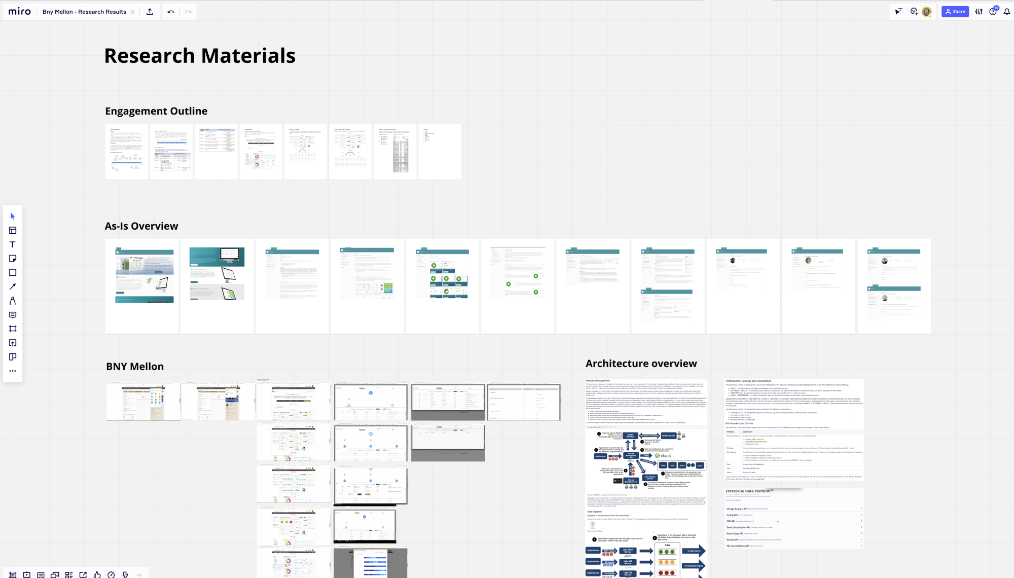Redo the last action
Screen dimensions: 1014x578
[x=188, y=12]
